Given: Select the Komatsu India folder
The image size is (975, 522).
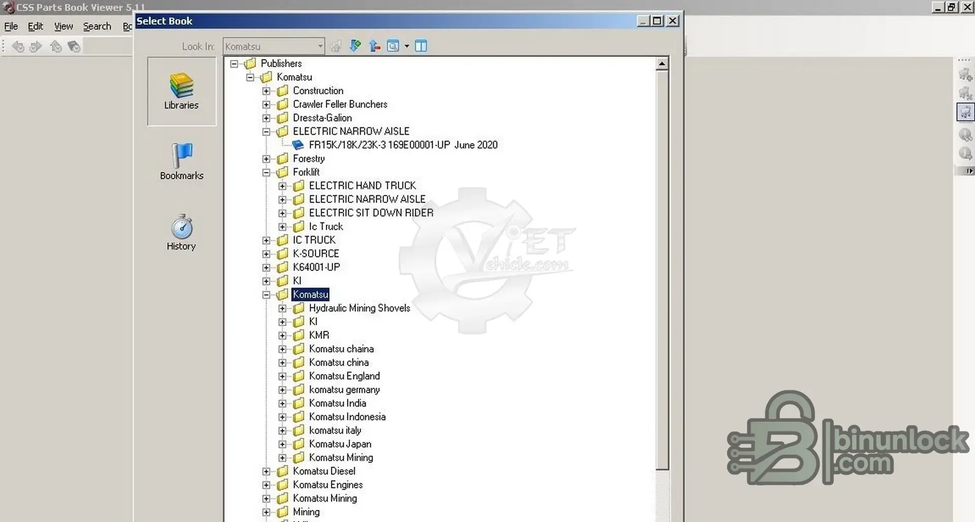Looking at the screenshot, I should click(x=337, y=403).
